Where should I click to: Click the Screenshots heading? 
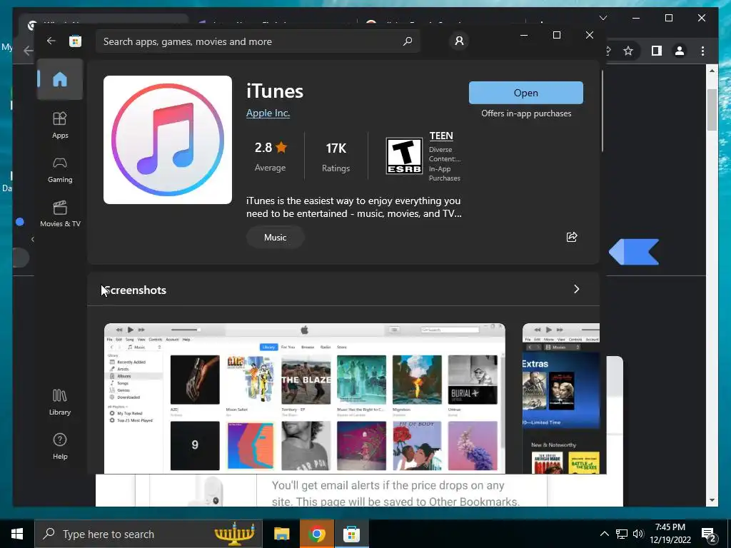pos(135,290)
